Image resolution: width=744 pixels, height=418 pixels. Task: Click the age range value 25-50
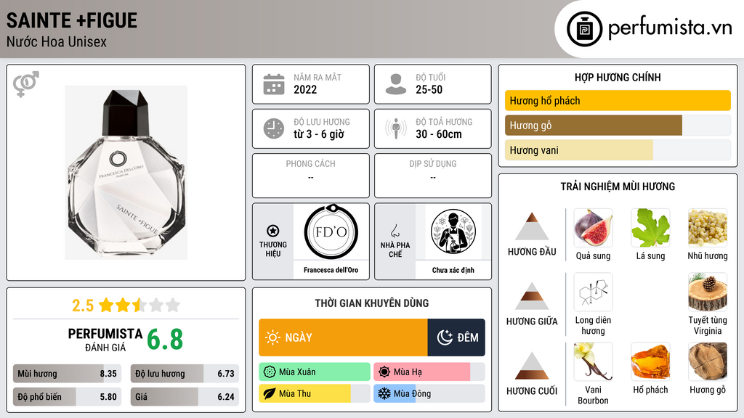pos(429,89)
